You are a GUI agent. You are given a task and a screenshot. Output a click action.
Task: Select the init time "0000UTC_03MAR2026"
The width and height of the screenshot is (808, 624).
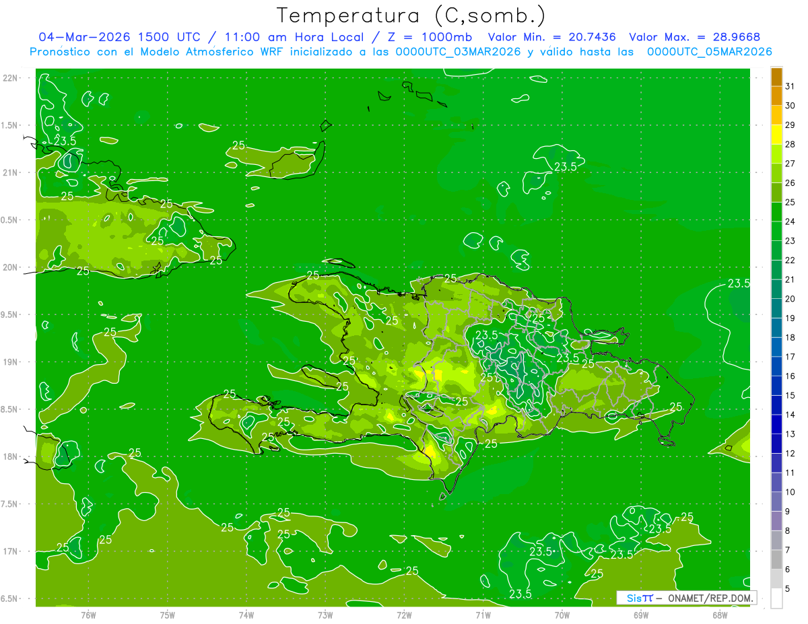point(458,52)
